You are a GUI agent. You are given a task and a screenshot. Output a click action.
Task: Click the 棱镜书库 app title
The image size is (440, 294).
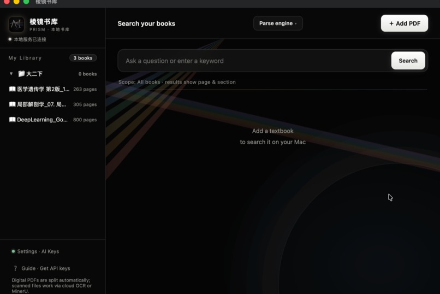click(44, 22)
